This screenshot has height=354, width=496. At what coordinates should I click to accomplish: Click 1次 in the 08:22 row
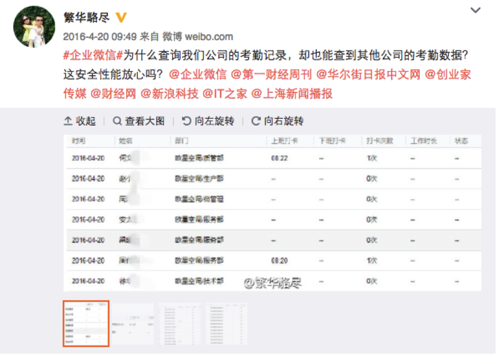tap(371, 158)
